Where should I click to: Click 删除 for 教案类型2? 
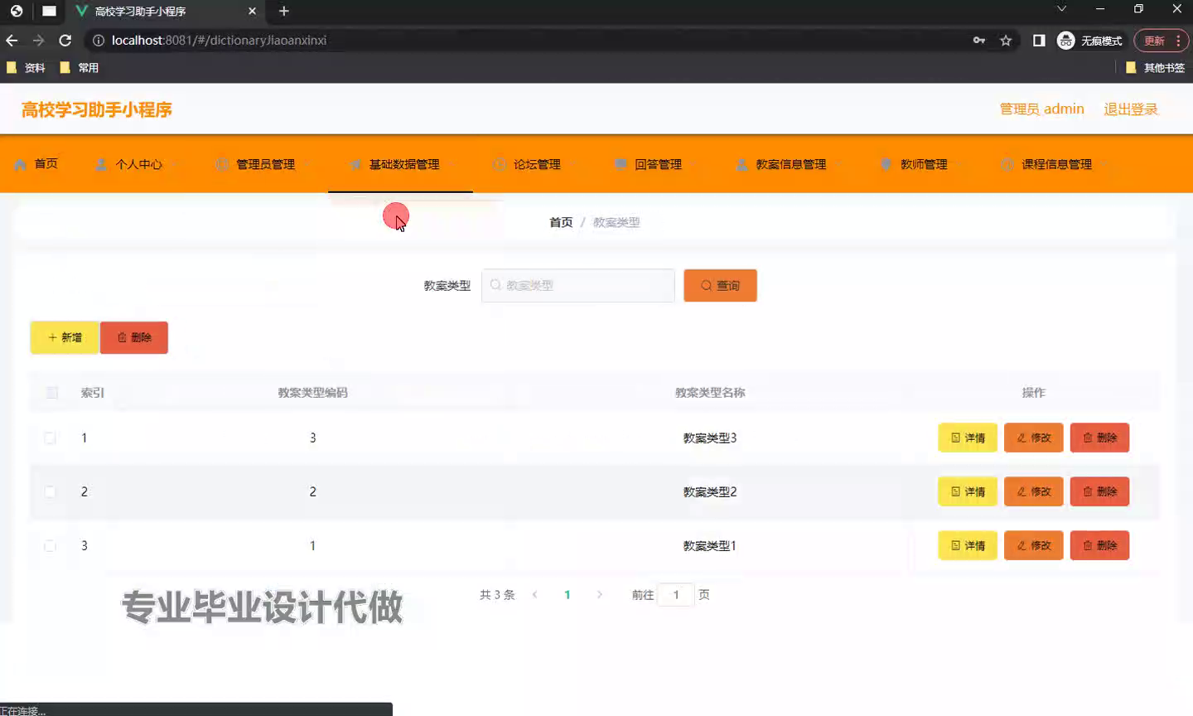pos(1100,491)
